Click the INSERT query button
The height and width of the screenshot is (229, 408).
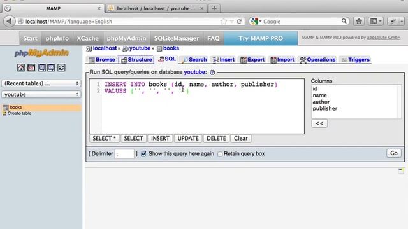pos(160,139)
